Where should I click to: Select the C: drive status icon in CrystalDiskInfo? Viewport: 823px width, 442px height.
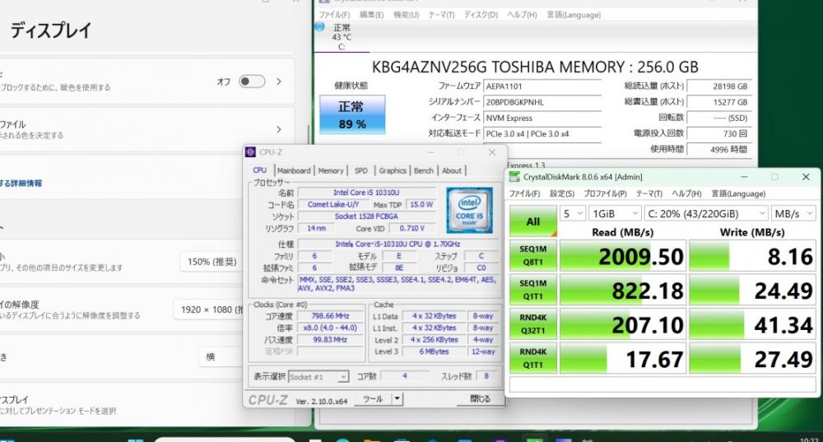319,27
